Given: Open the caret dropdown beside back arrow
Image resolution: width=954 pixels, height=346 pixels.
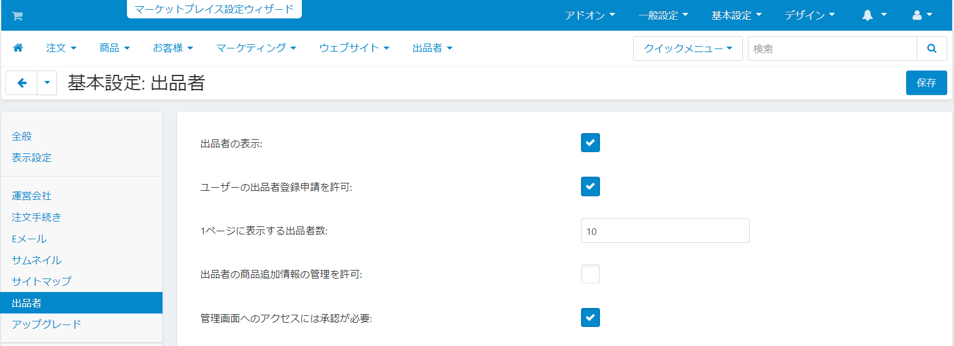Looking at the screenshot, I should (47, 83).
